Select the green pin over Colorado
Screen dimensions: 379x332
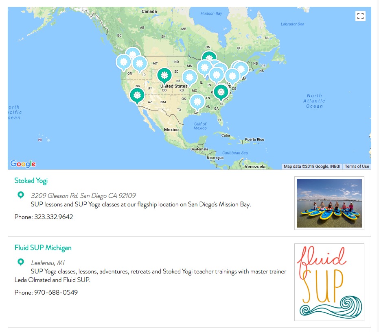[x=164, y=76]
